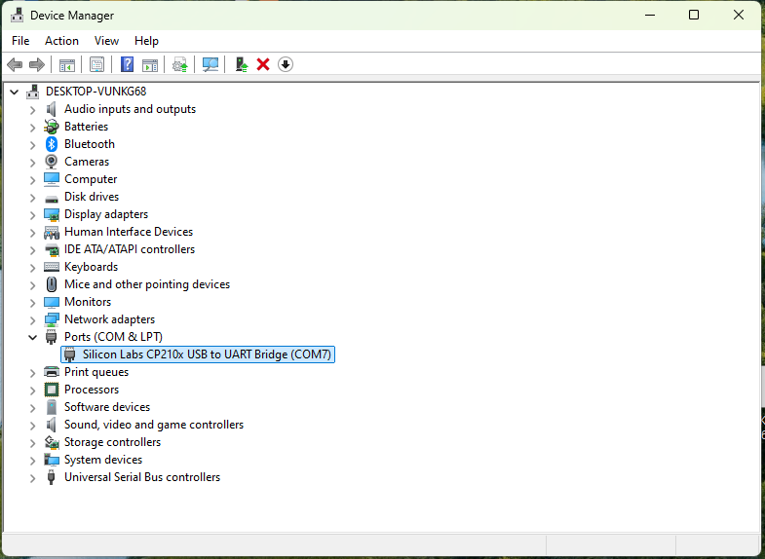Select Universal Serial Bus controllers label
The height and width of the screenshot is (559, 765).
[x=142, y=477]
